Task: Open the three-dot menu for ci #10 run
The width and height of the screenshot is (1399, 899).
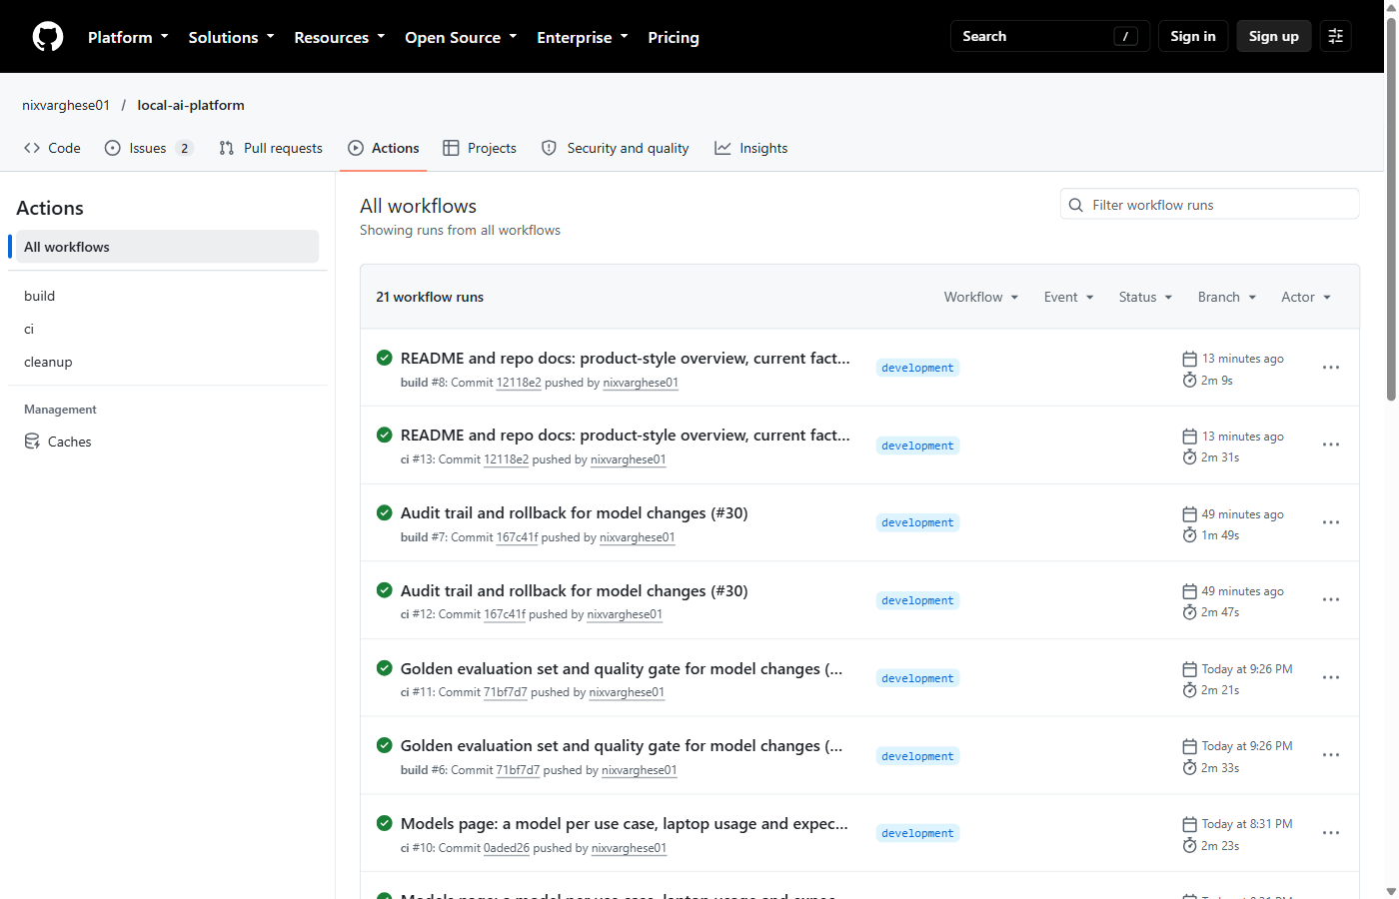Action: 1331,832
